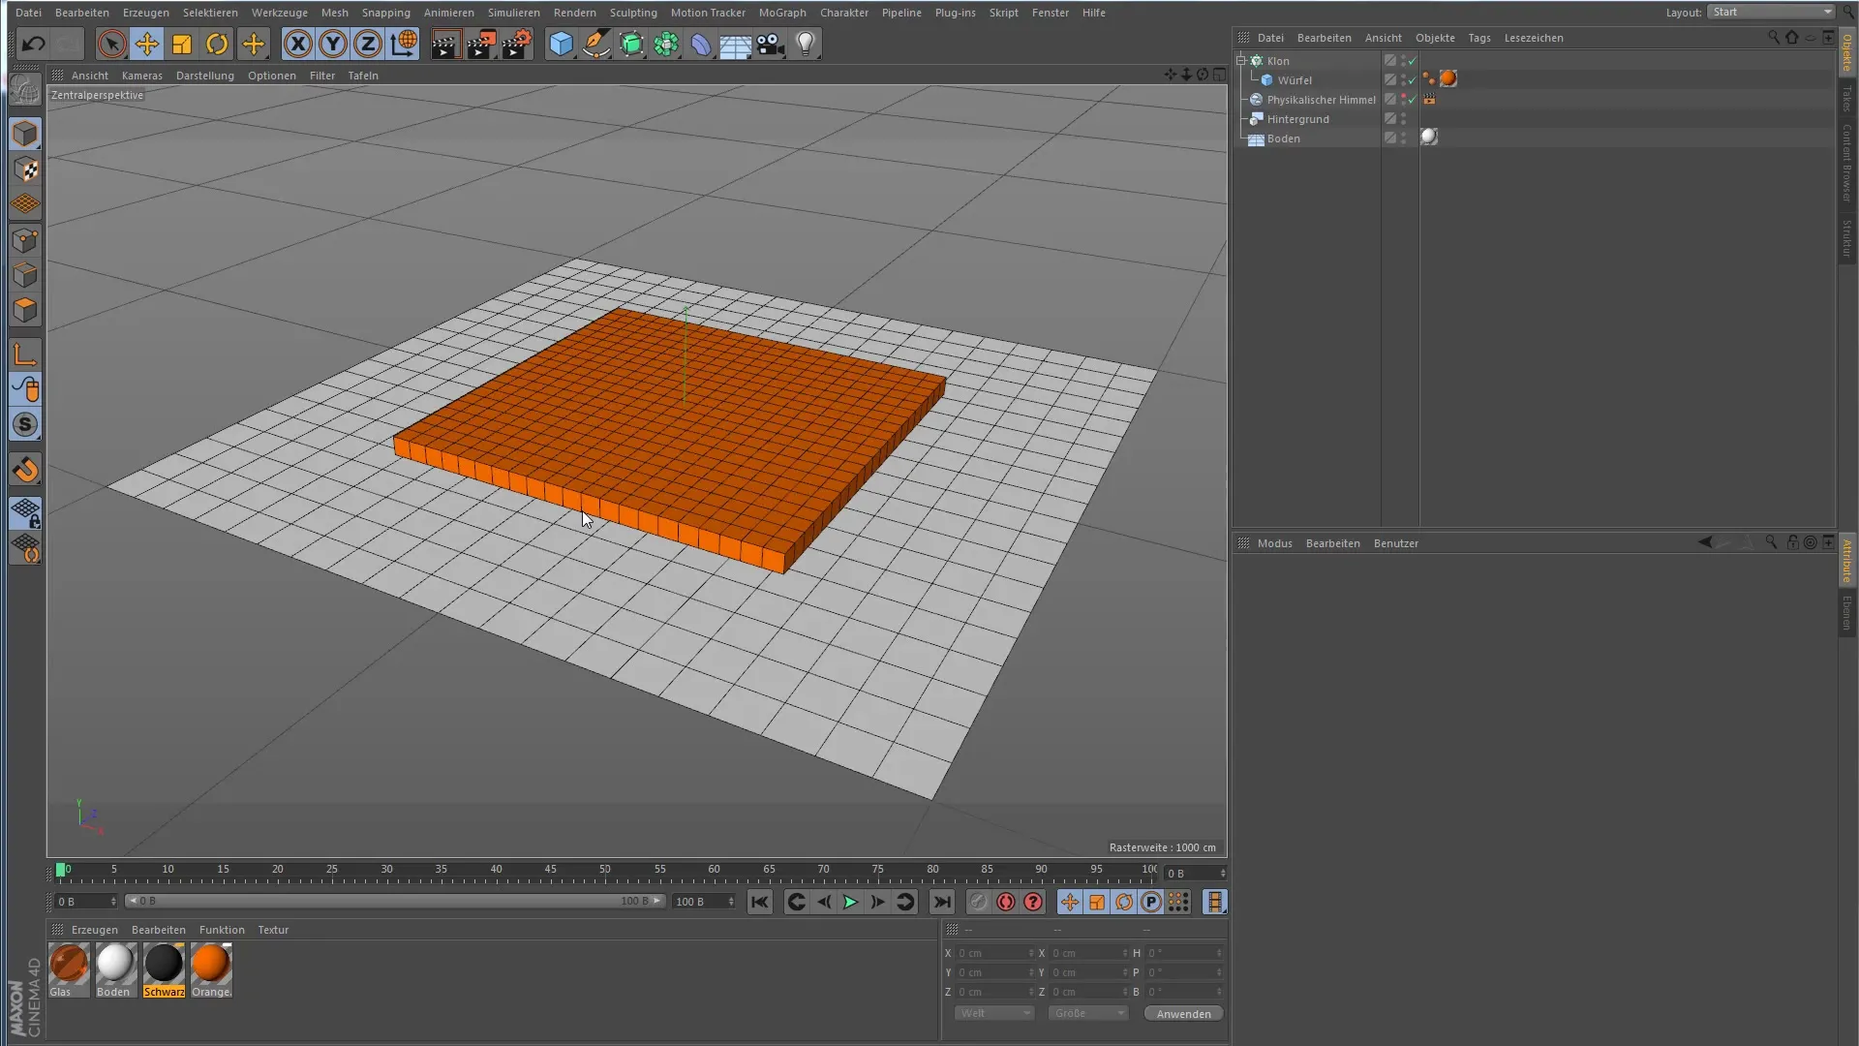
Task: Select the Würfel object in object manager
Action: pos(1295,80)
